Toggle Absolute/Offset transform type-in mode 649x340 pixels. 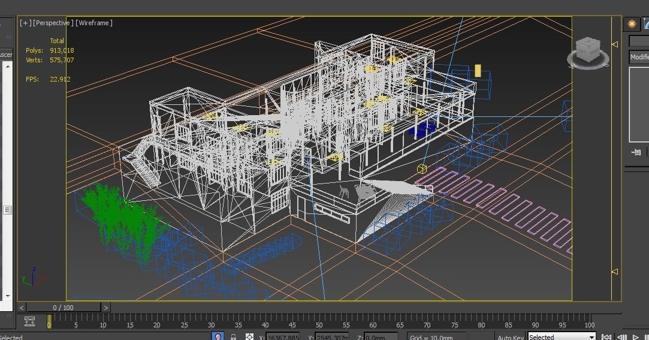point(249,337)
